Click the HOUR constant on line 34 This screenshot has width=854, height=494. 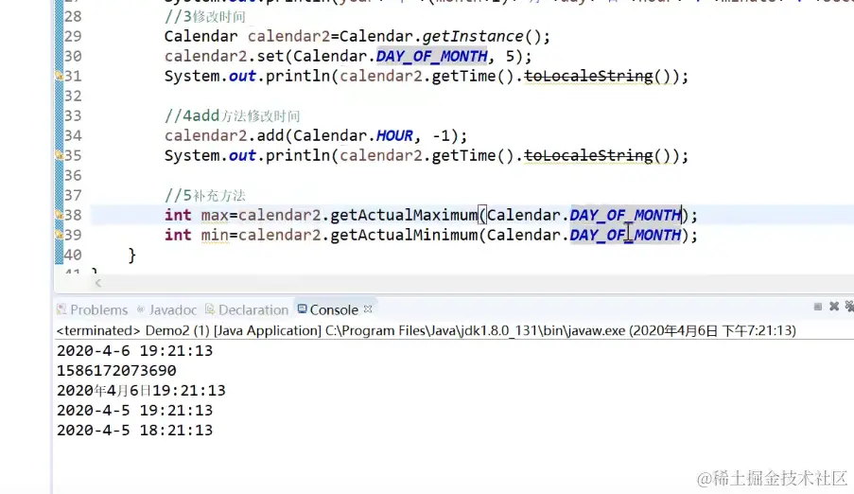[394, 135]
